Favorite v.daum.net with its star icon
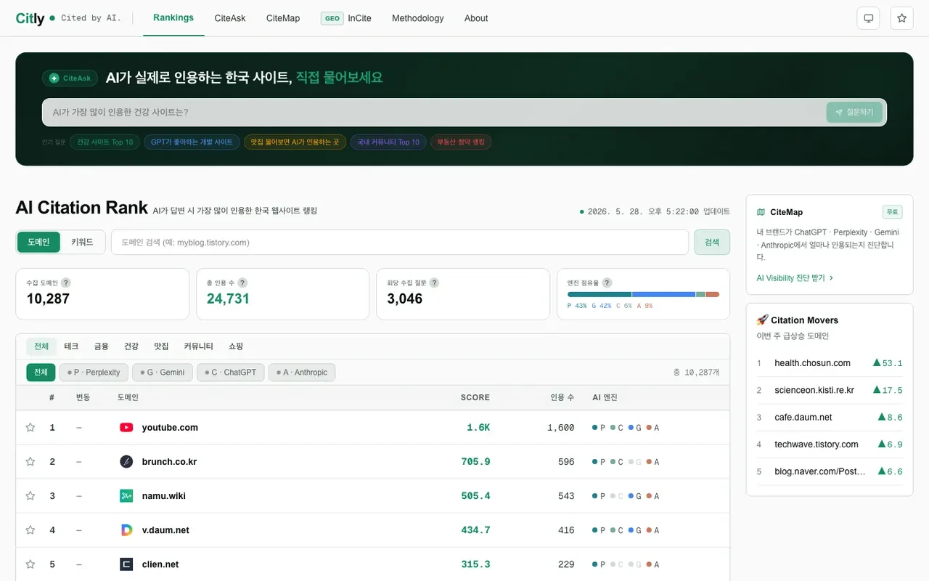929x581 pixels. [30, 530]
